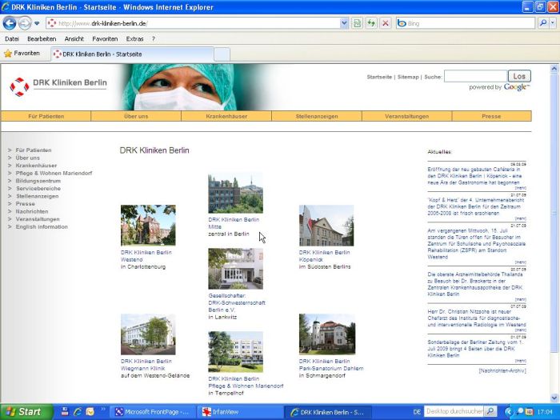Click the Mitte clinic building thumbnail
The width and height of the screenshot is (560, 420).
236,193
